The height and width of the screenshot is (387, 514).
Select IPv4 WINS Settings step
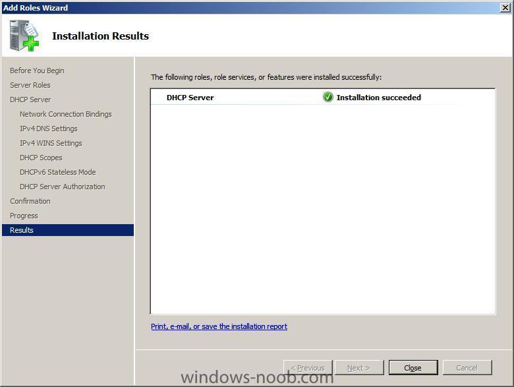51,143
